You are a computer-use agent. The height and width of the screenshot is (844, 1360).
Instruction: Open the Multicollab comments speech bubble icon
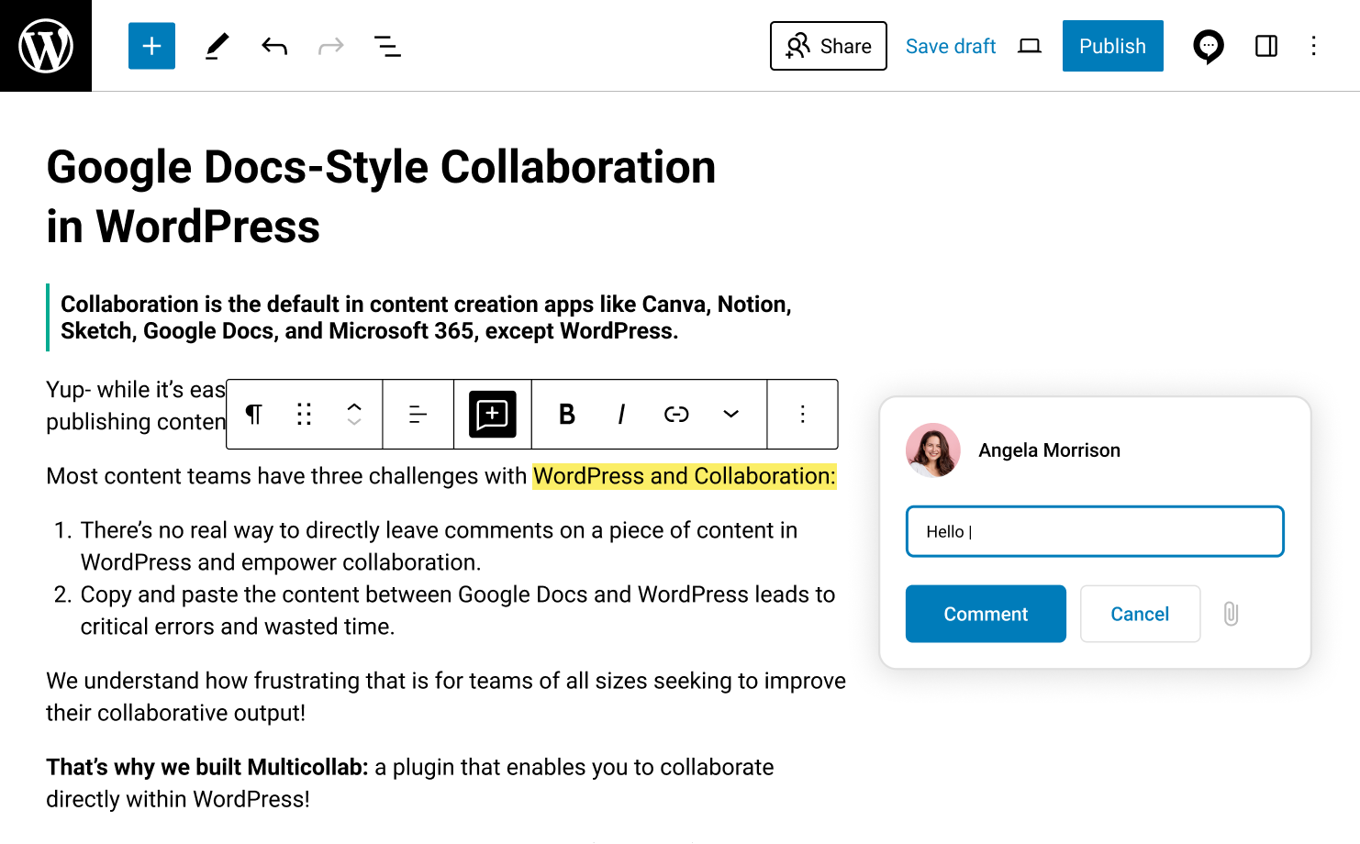[1209, 46]
